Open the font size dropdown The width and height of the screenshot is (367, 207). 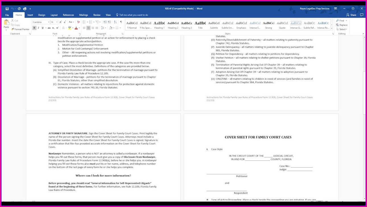coord(57,22)
